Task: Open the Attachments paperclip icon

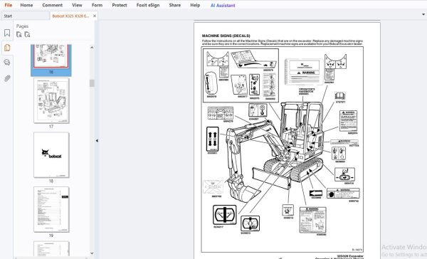Action: click(7, 78)
